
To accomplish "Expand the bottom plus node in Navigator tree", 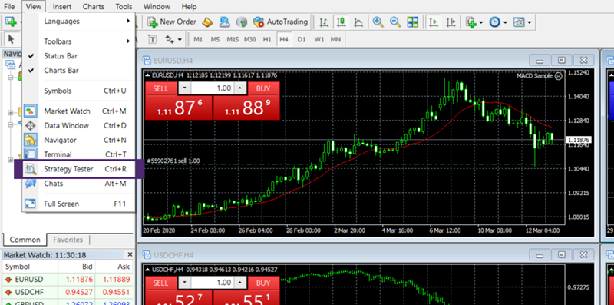I will click(x=11, y=160).
